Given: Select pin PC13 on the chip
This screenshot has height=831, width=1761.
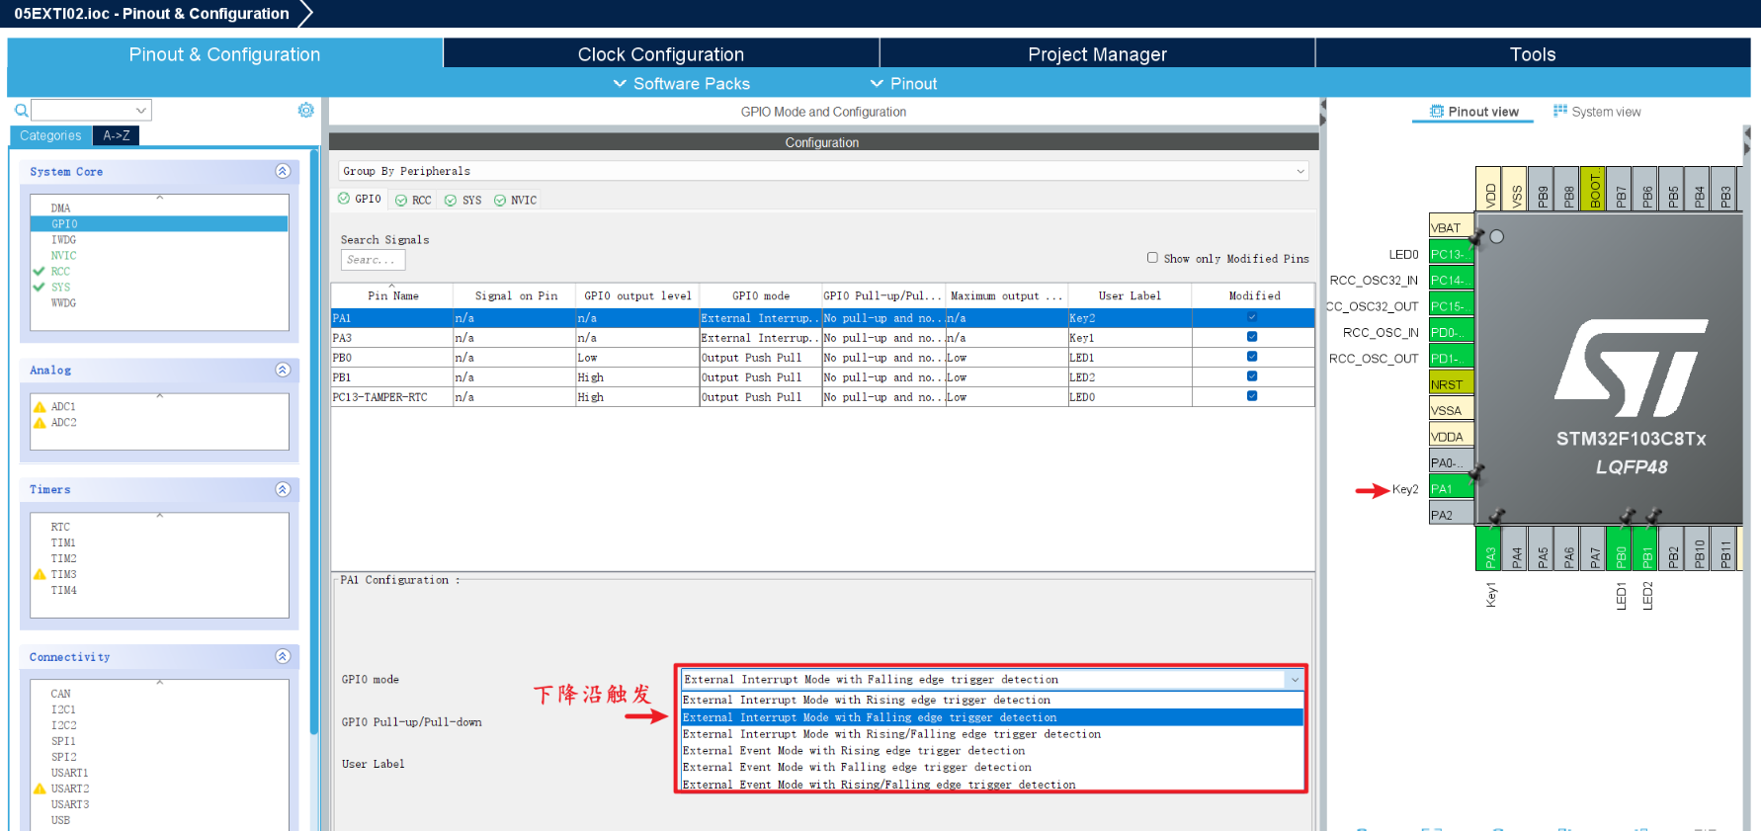Looking at the screenshot, I should (x=1451, y=254).
